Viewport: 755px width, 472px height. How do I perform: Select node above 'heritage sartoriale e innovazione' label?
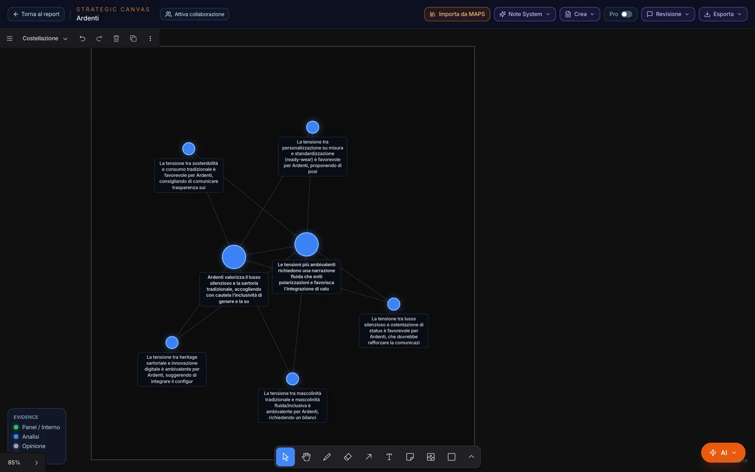pyautogui.click(x=172, y=342)
